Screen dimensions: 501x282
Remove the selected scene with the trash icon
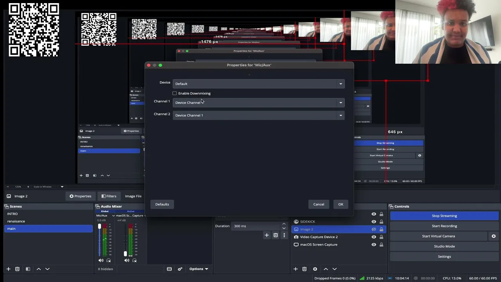tap(17, 269)
